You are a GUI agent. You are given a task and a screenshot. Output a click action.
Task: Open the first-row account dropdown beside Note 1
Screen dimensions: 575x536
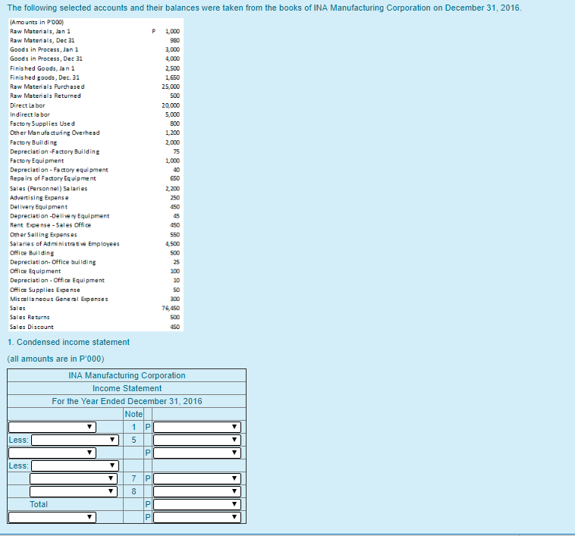(x=52, y=427)
